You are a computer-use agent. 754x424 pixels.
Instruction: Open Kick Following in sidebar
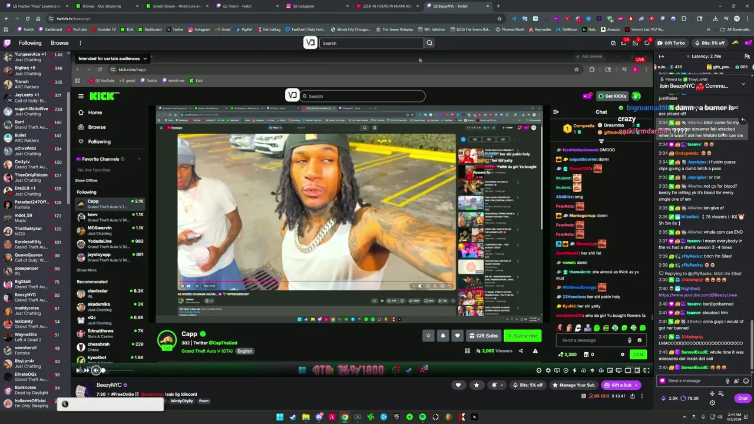[99, 141]
